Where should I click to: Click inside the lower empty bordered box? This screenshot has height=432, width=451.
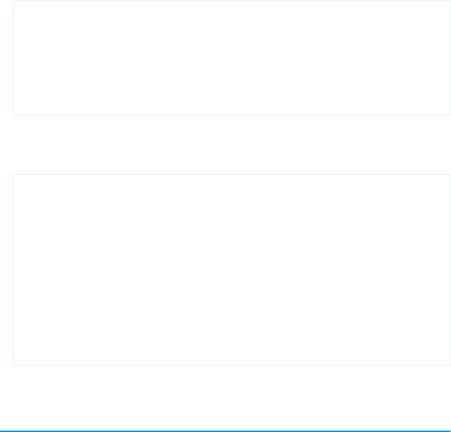pyautogui.click(x=232, y=270)
